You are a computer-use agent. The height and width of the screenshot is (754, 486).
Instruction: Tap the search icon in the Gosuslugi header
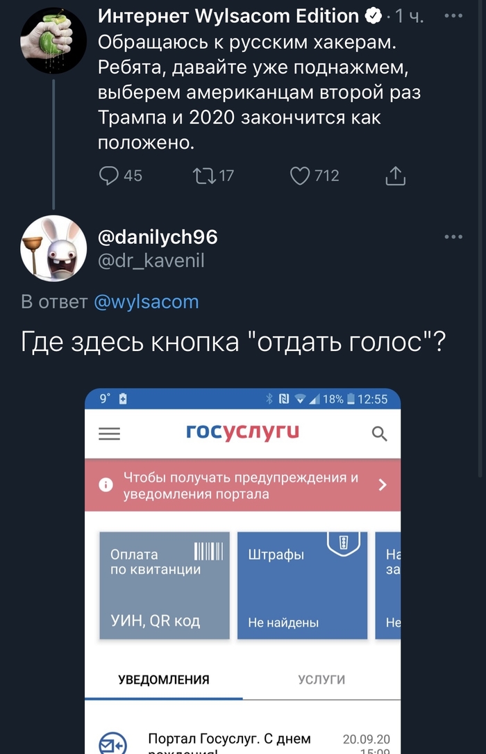pyautogui.click(x=379, y=432)
